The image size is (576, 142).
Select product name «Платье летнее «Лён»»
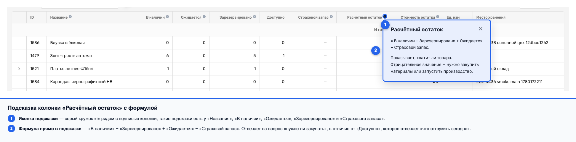point(72,69)
